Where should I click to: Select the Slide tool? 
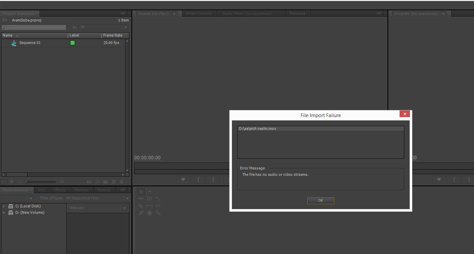[x=158, y=206]
